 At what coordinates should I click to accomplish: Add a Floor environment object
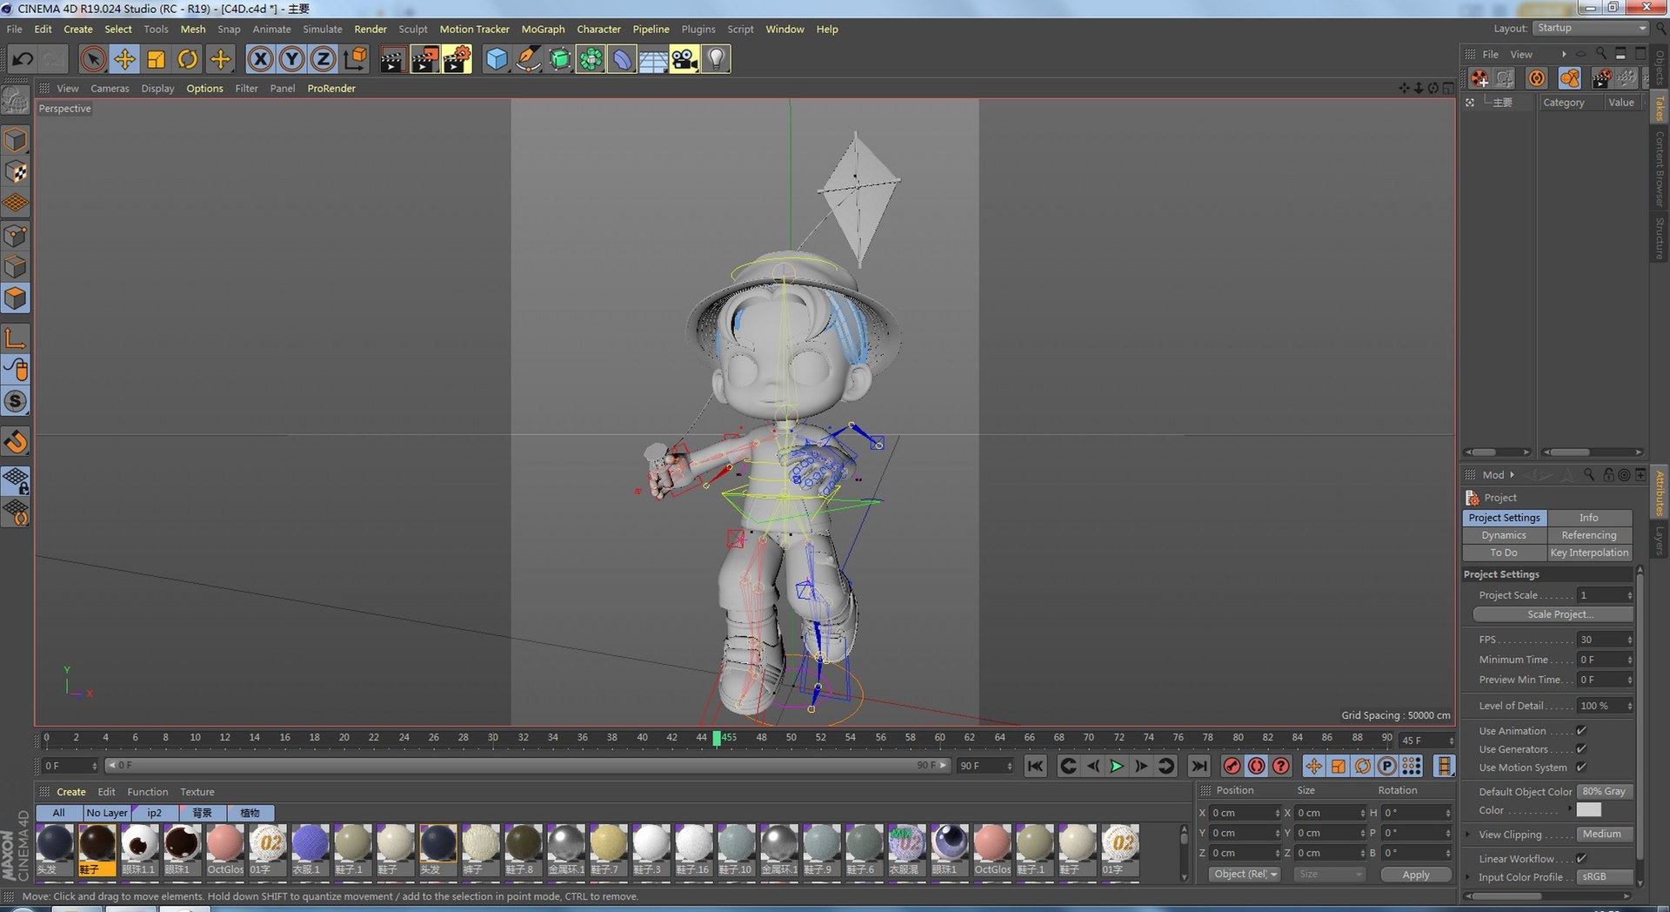(653, 59)
